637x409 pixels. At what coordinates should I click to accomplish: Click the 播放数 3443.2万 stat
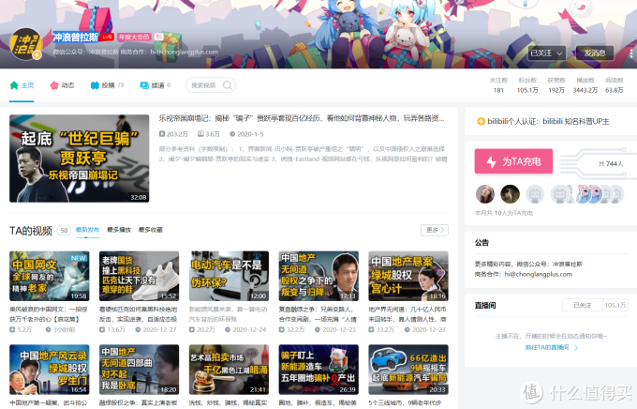(585, 85)
